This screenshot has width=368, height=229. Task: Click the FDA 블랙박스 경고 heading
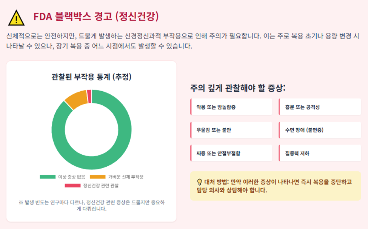tap(96, 17)
